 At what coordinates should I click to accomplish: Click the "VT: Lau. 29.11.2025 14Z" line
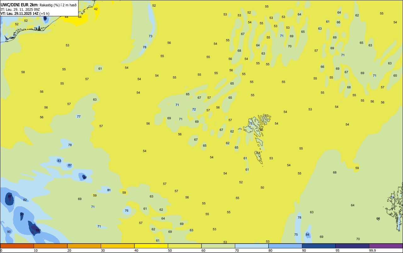(20, 14)
